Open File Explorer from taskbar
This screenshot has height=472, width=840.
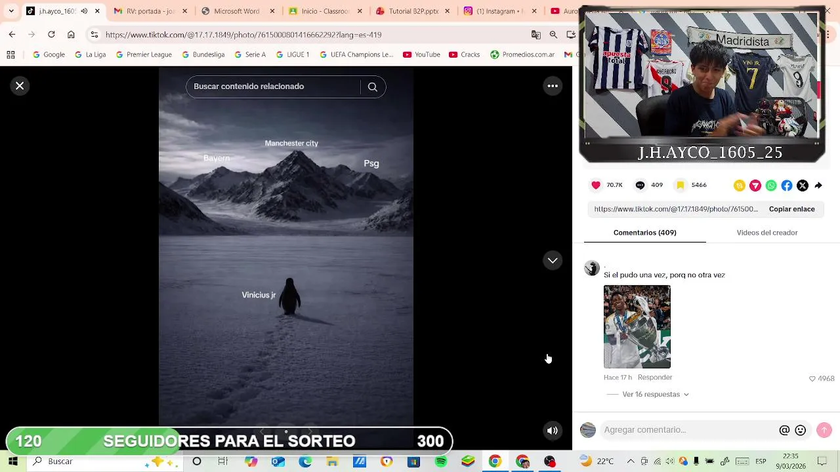click(332, 462)
